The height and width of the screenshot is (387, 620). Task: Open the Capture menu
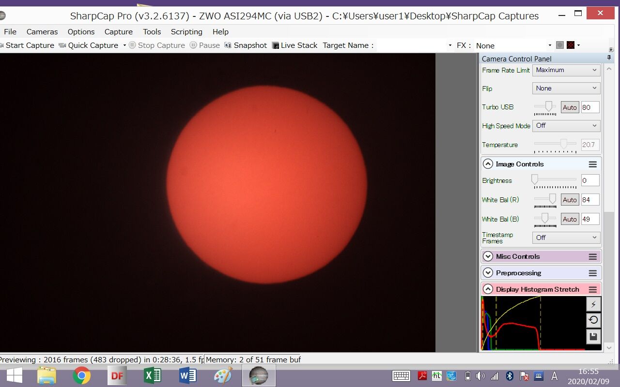119,31
